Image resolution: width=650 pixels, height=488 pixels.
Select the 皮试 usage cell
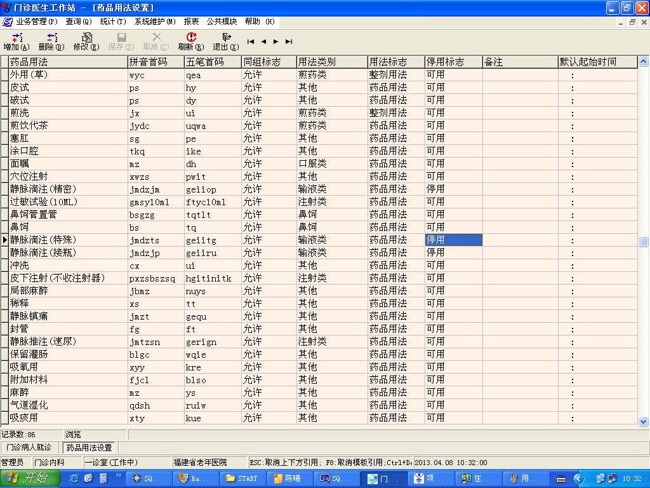pos(68,88)
